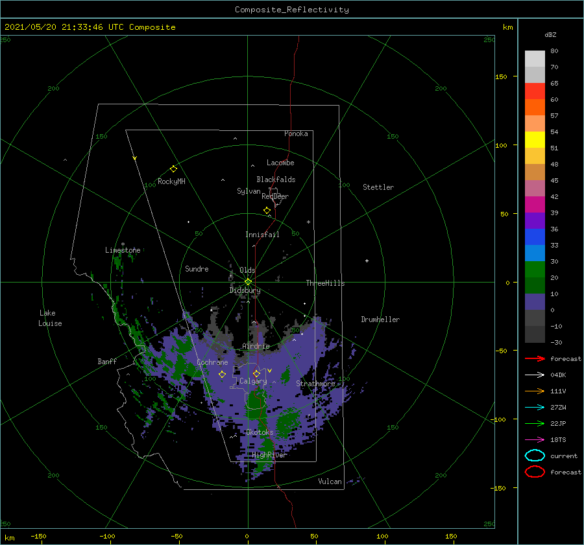Click the Vulcan city label
Image resolution: width=584 pixels, height=545 pixels.
(330, 481)
